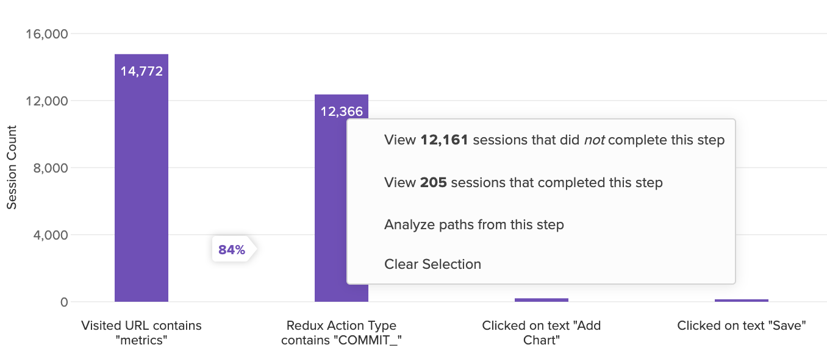Click the 16,000 y-axis tick label

46,34
